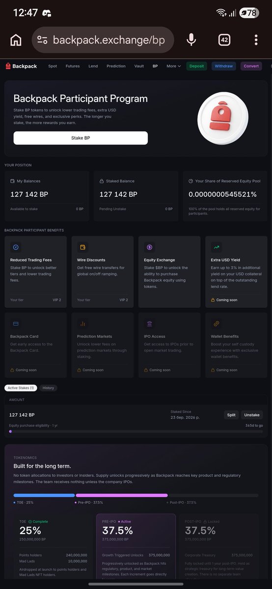Image resolution: width=272 pixels, height=589 pixels.
Task: Click the lock icon under Backpack Card
Action: pos(12,370)
